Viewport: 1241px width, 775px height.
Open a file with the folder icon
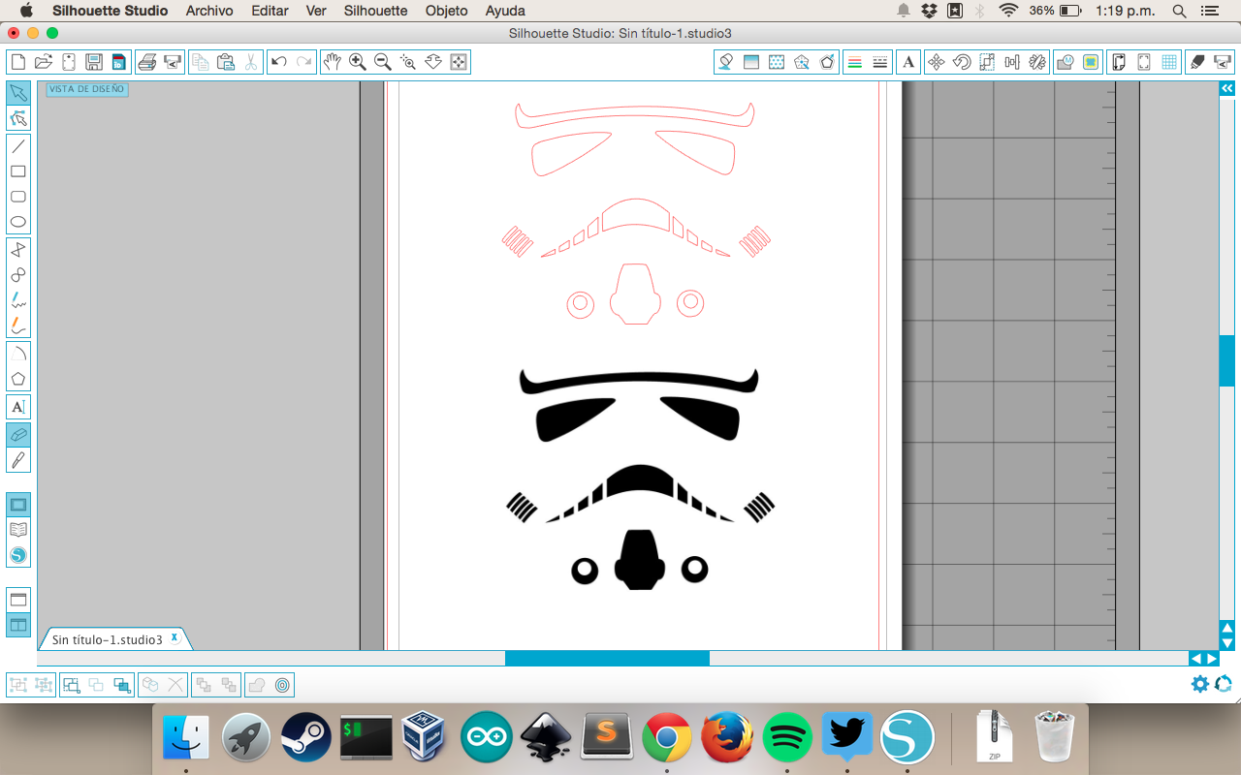click(x=43, y=62)
